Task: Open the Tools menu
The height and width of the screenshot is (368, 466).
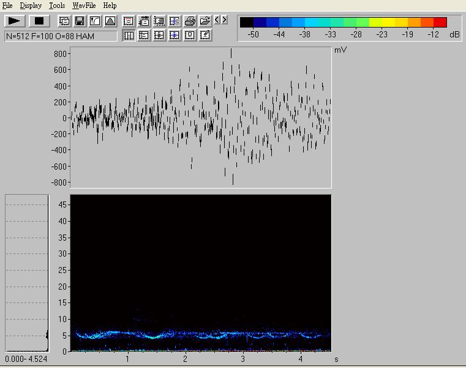Action: (57, 6)
